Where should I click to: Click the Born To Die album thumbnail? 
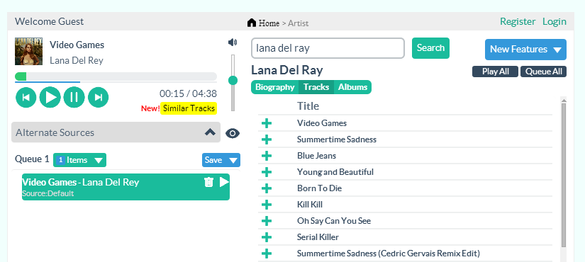tap(29, 52)
